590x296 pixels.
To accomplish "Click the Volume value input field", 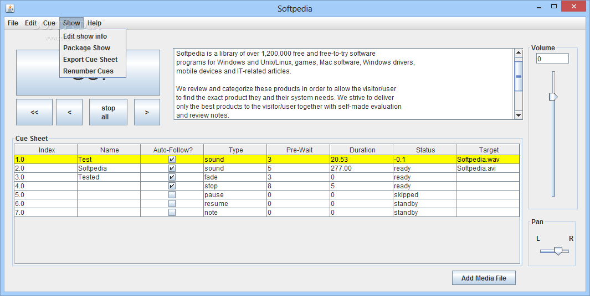I will (552, 59).
